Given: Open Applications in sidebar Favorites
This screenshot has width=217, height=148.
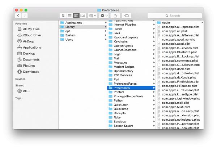Looking at the screenshot, I should (x=29, y=47).
